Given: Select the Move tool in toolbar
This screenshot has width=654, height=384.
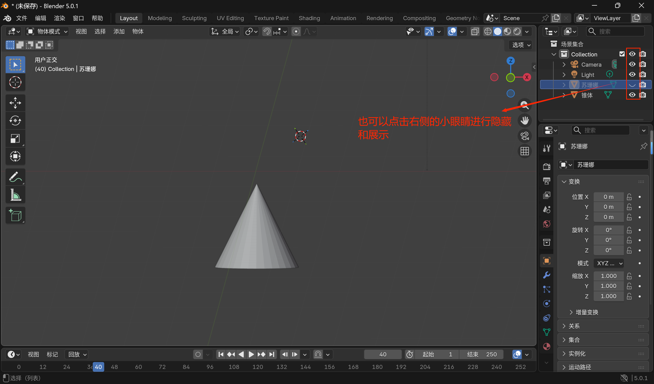Looking at the screenshot, I should click(15, 103).
